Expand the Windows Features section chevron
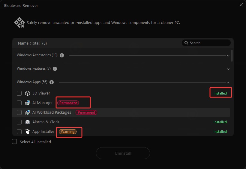 click(x=228, y=69)
